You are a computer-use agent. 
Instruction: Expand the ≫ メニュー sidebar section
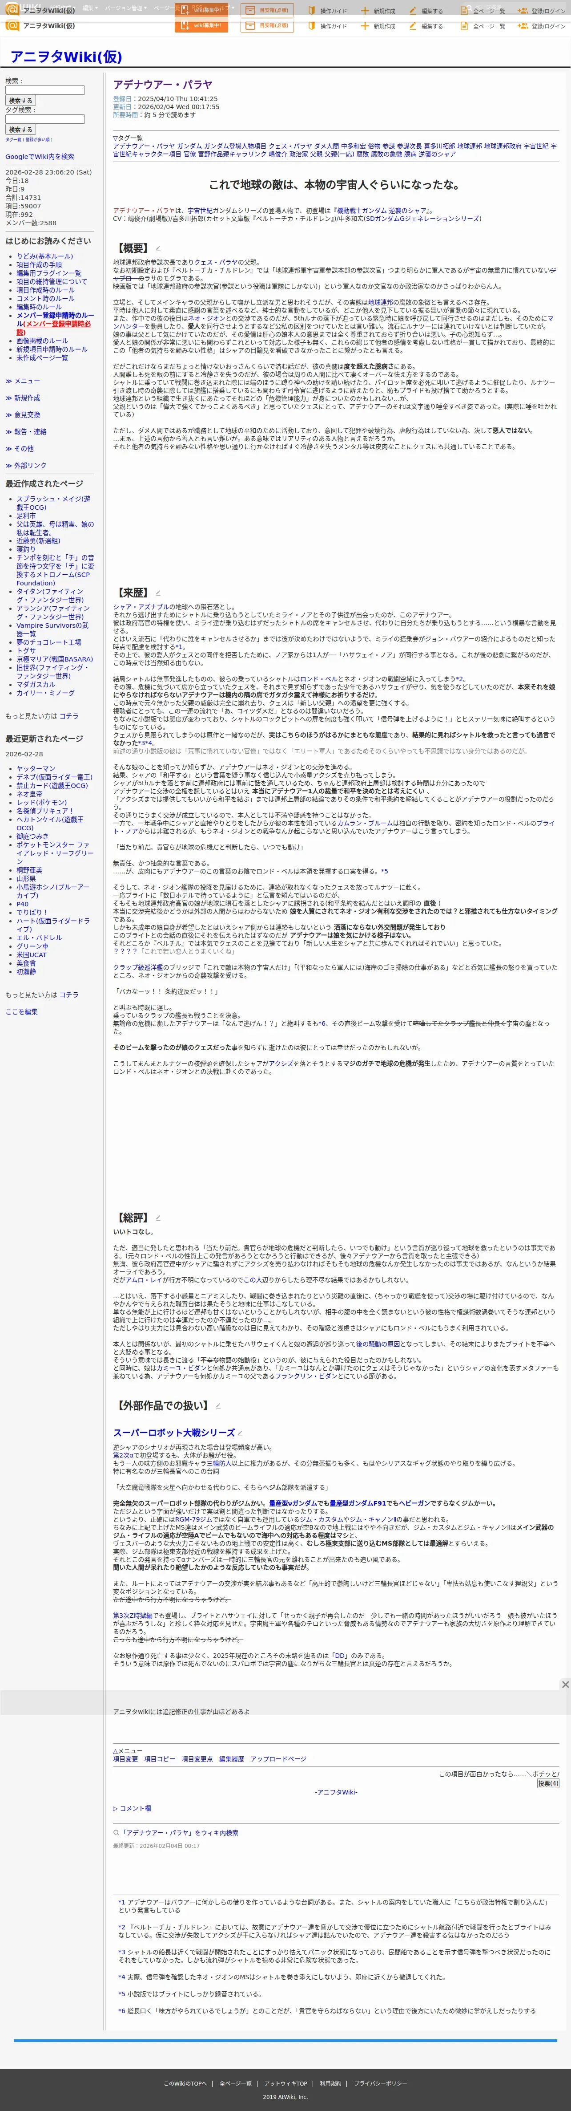[x=23, y=381]
